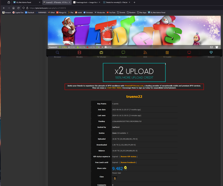Click the RSS feed icon
The width and height of the screenshot is (223, 186).
tap(145, 52)
